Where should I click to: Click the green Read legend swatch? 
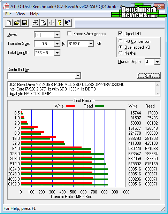(100, 106)
